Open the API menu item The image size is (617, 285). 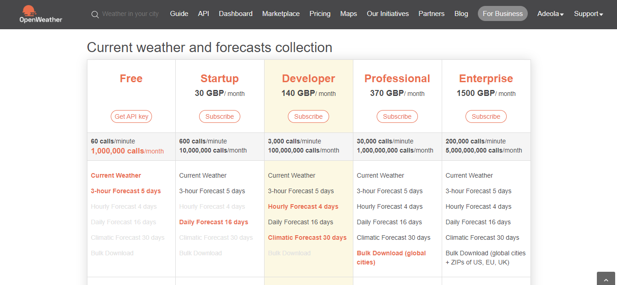tap(204, 14)
